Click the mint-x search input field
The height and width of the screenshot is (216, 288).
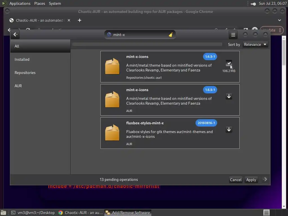point(140,35)
